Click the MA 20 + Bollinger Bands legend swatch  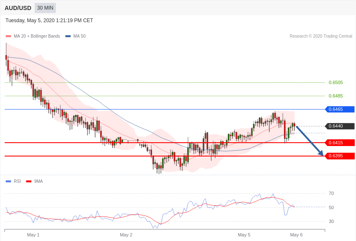[8, 36]
